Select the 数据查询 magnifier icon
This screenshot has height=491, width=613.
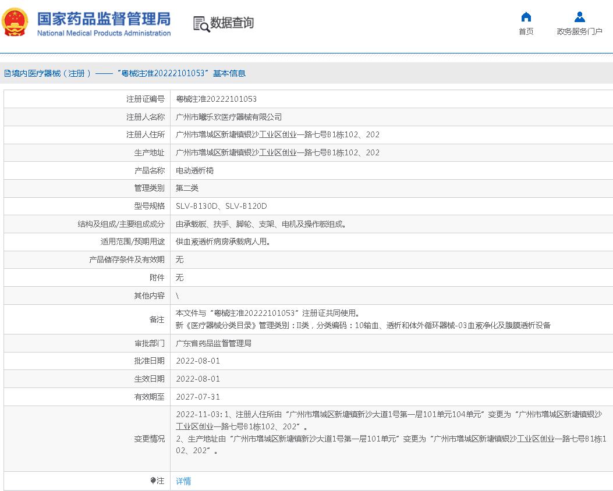[x=201, y=24]
